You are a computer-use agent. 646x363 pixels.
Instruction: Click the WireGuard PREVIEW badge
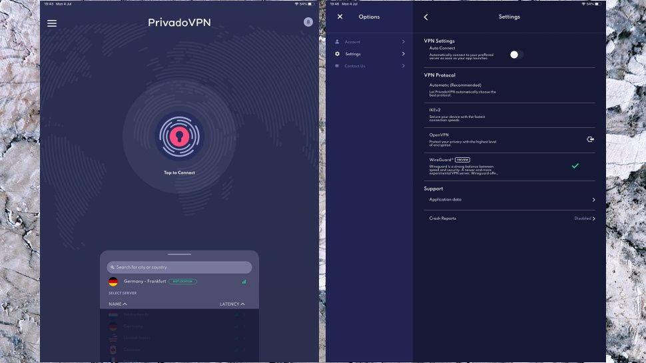(x=463, y=160)
